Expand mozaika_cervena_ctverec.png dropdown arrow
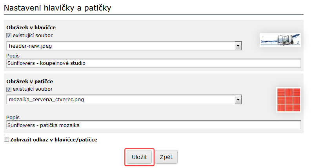The width and height of the screenshot is (313, 168). pyautogui.click(x=238, y=100)
